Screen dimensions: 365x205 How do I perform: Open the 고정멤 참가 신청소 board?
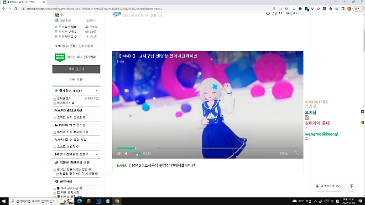click(x=69, y=118)
